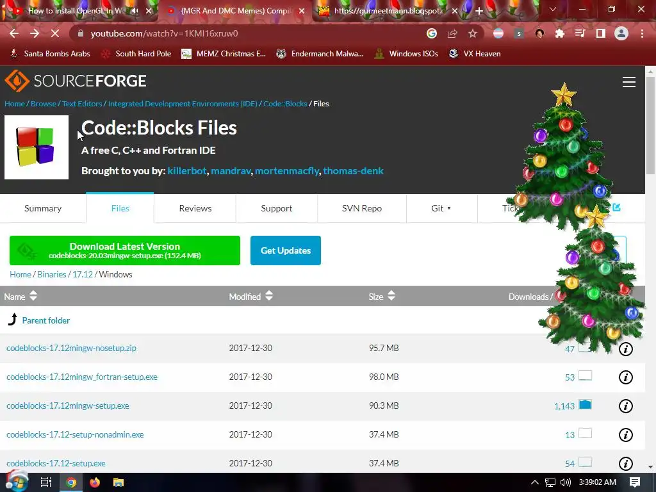Open the Windows Start button

click(17, 482)
